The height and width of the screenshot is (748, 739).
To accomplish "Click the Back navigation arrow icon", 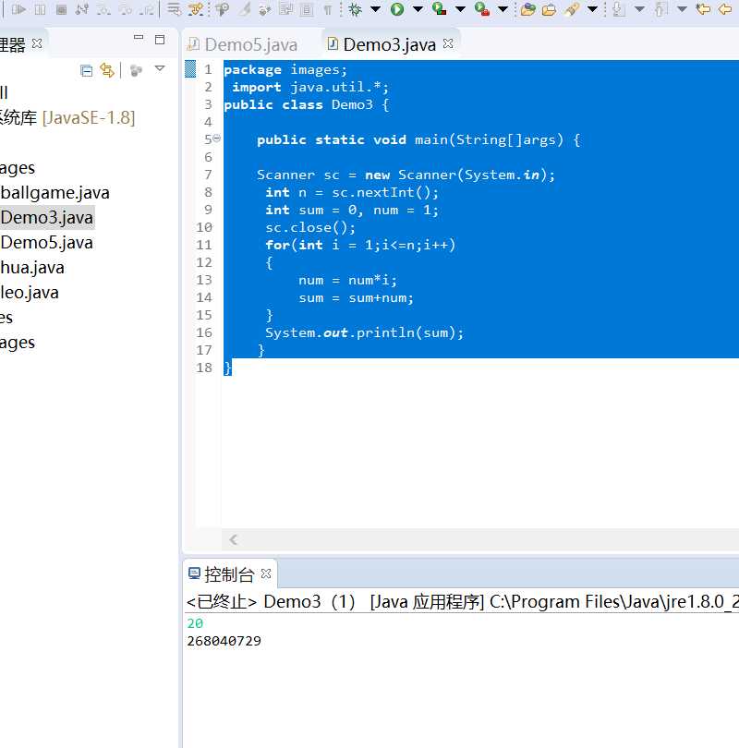I will (725, 9).
